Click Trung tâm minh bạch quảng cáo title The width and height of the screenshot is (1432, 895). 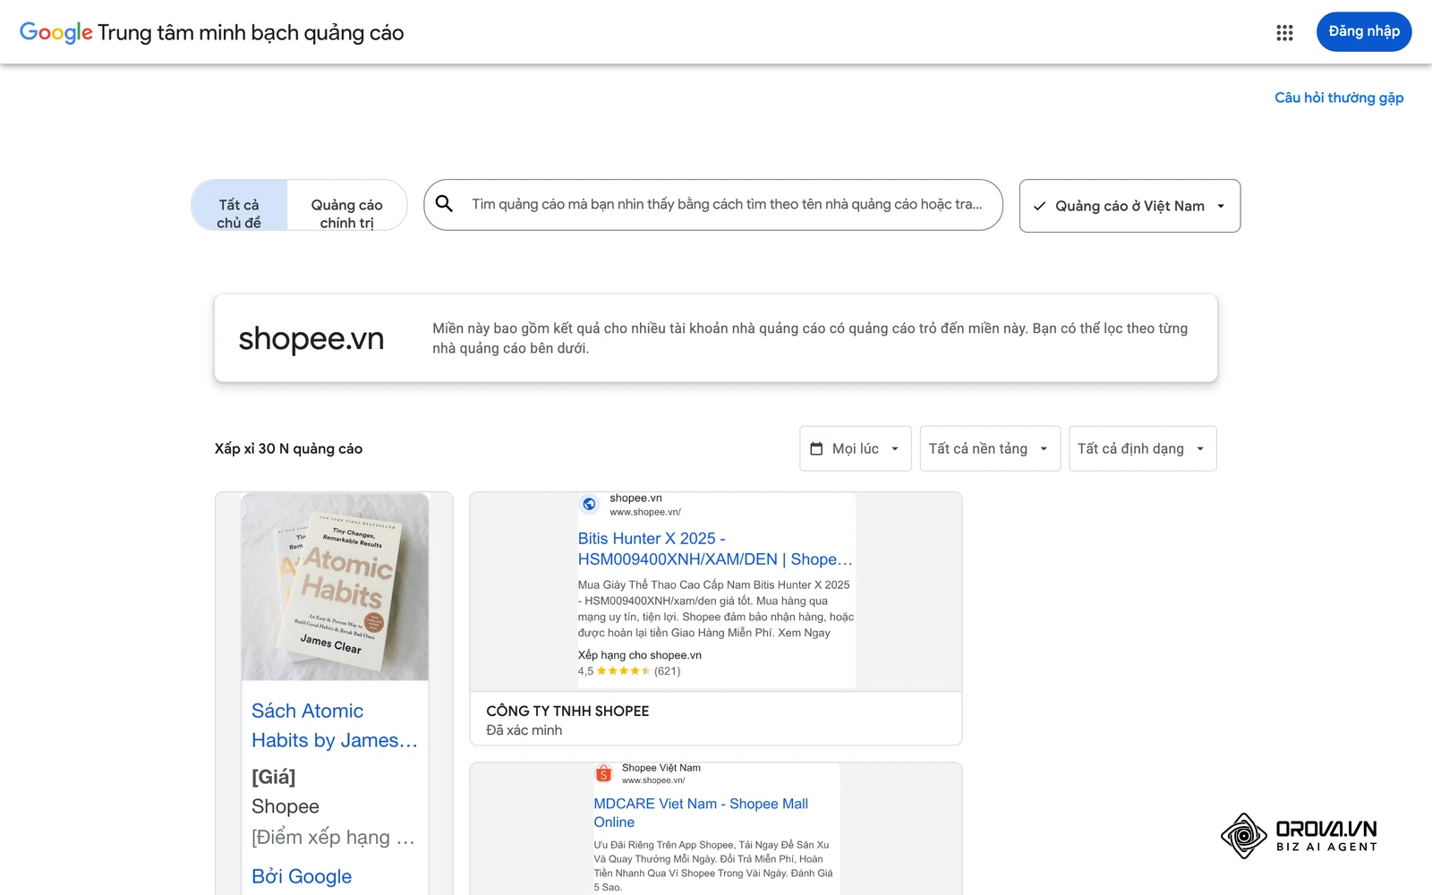pos(251,33)
